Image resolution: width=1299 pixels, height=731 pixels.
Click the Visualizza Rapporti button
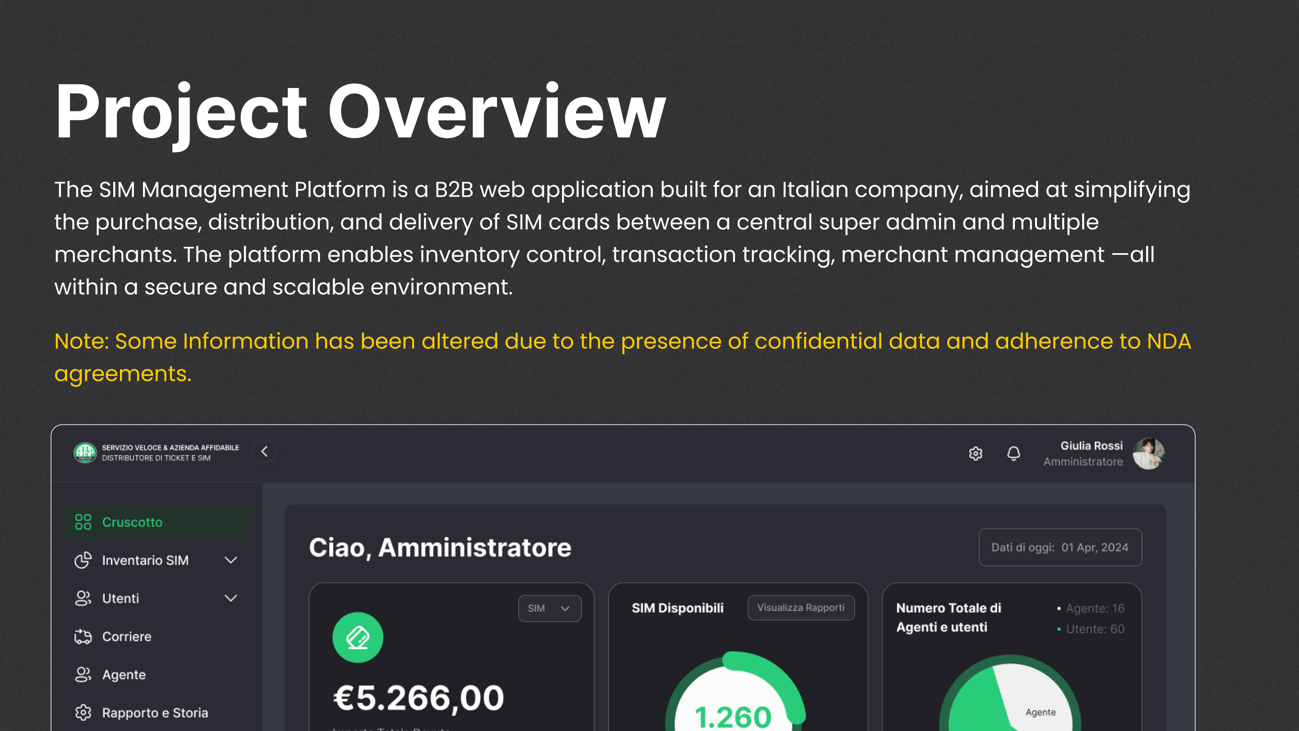[801, 608]
